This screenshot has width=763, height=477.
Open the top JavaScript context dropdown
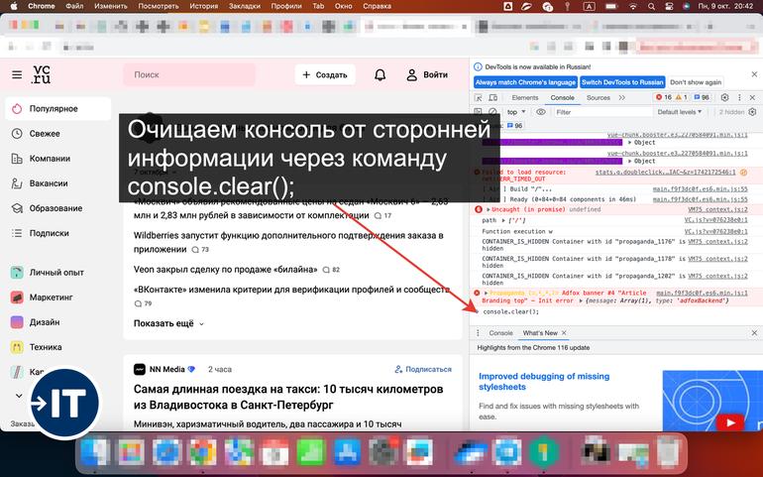516,112
